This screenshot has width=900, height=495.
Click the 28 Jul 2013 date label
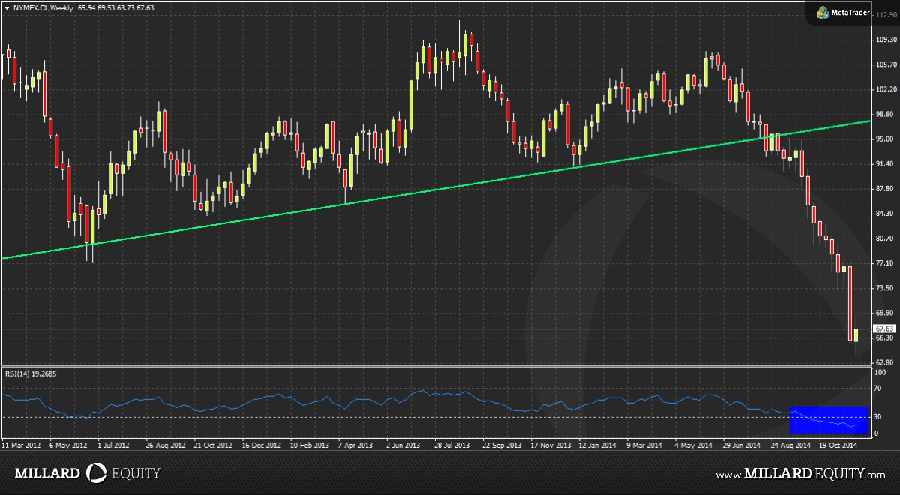coord(453,445)
